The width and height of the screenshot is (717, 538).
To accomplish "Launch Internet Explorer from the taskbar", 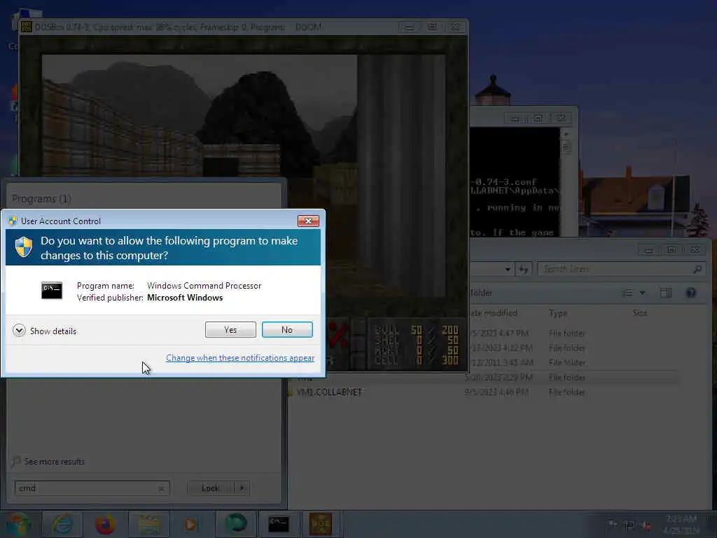I will [x=62, y=524].
